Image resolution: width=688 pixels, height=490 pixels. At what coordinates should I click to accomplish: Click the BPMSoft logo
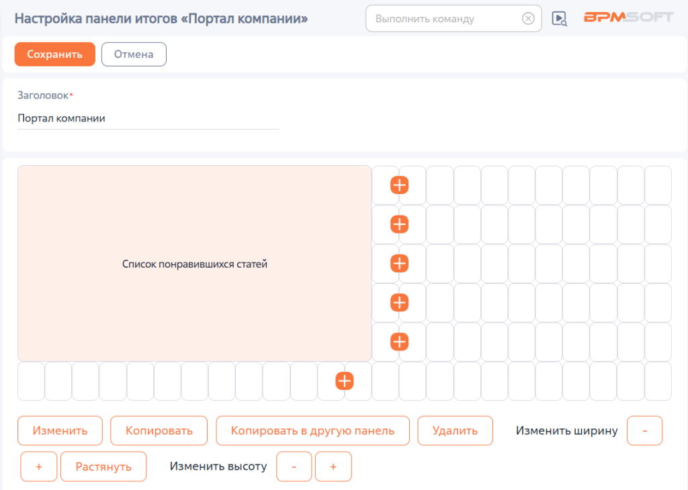tap(628, 17)
